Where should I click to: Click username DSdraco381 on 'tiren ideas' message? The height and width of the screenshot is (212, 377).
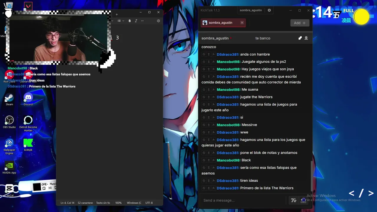pyautogui.click(x=228, y=181)
